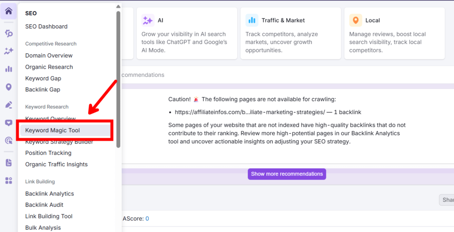Open the Content pencil sidebar icon
454x232 pixels.
pyautogui.click(x=9, y=105)
